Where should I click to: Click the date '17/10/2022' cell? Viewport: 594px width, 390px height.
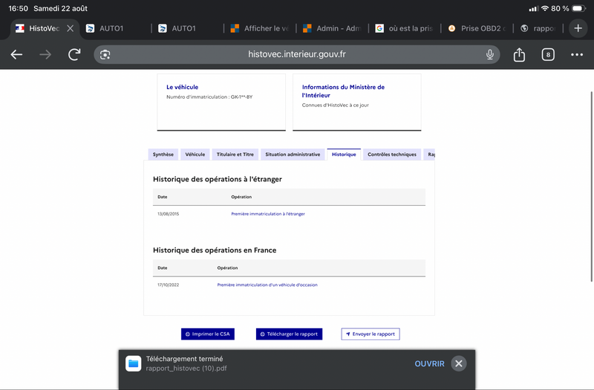169,285
